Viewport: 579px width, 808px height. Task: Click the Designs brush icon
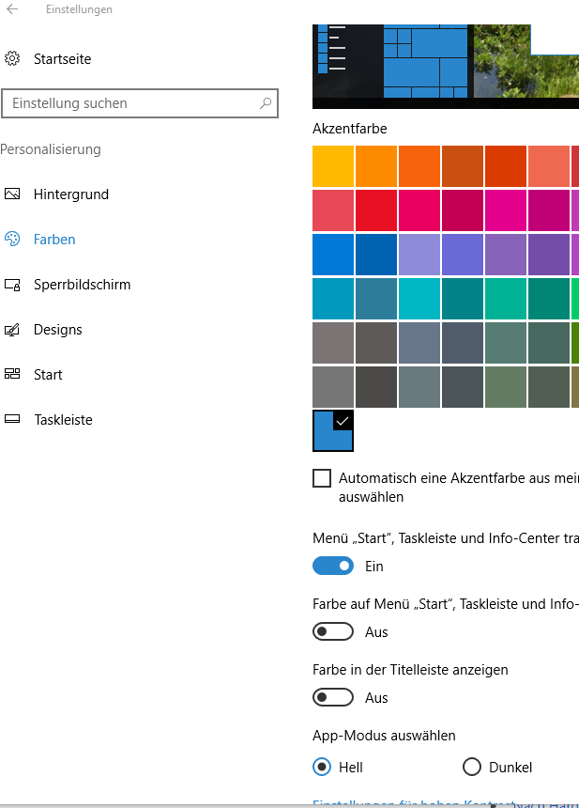pyautogui.click(x=12, y=330)
